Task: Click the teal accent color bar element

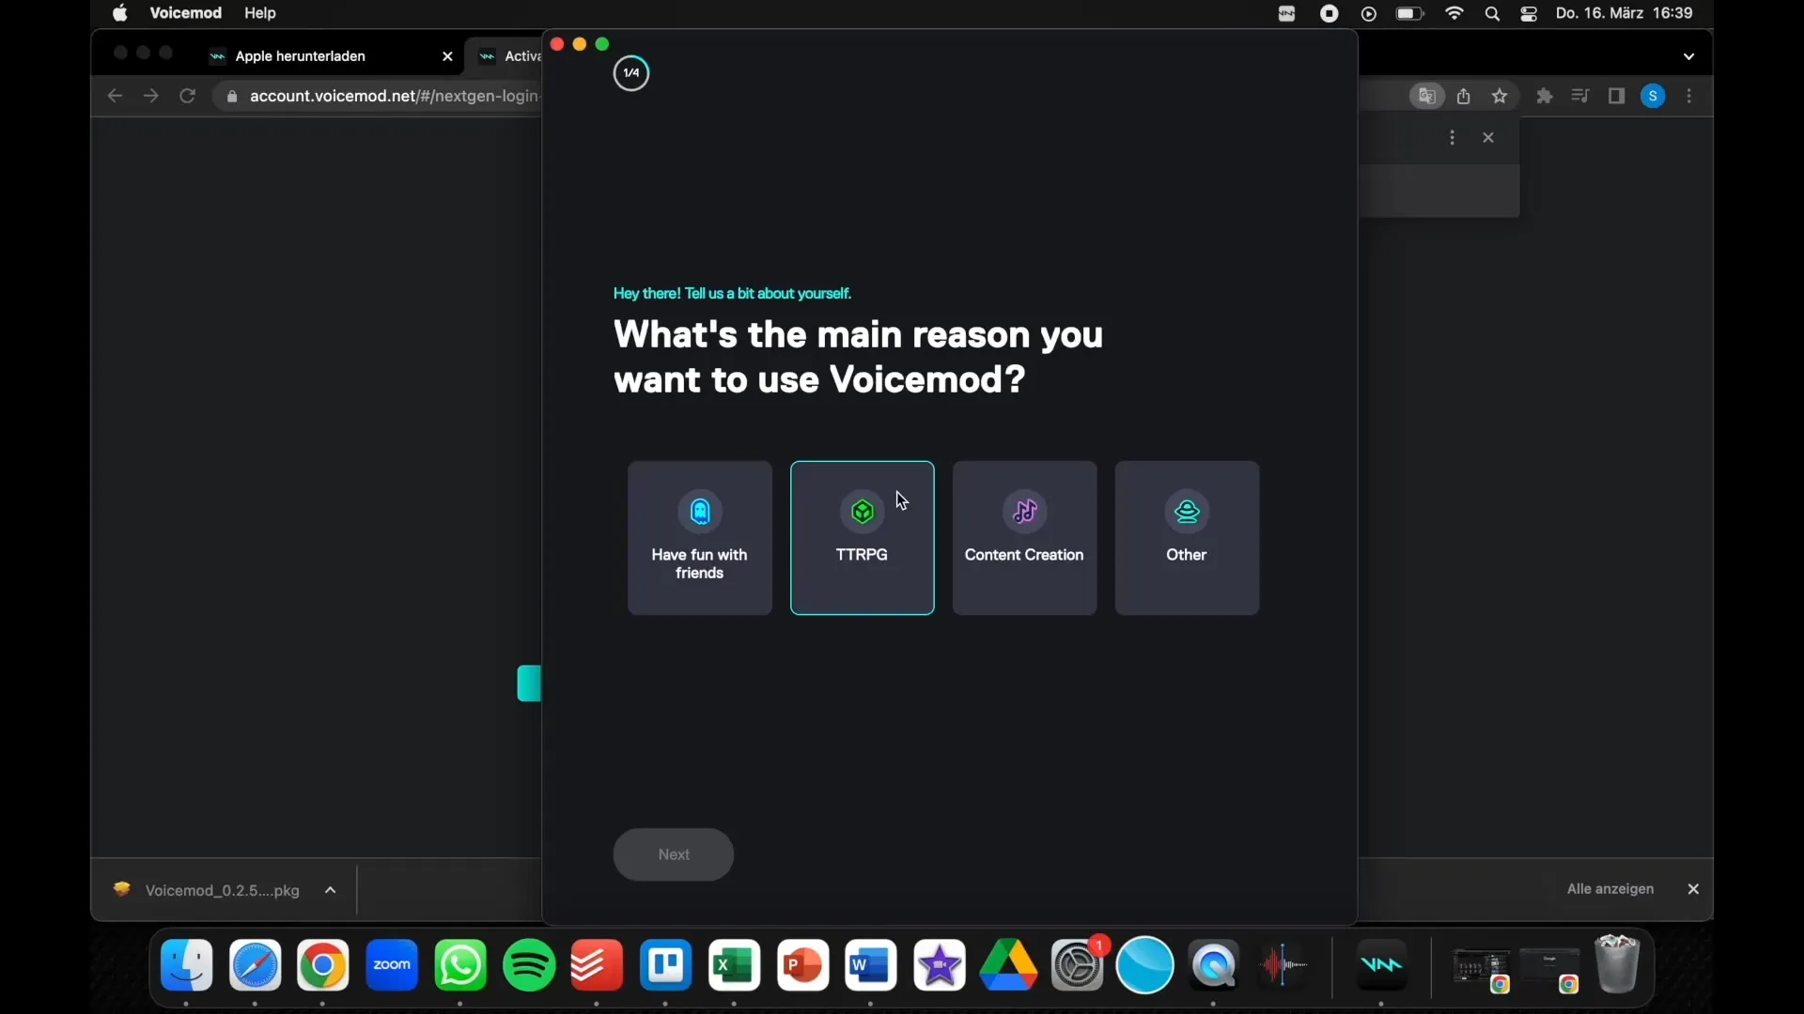Action: click(529, 684)
